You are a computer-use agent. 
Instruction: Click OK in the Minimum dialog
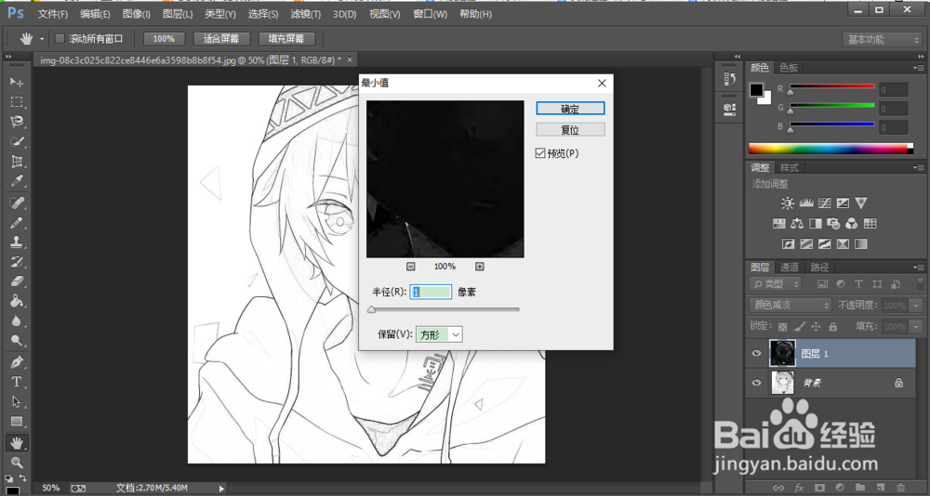(570, 109)
